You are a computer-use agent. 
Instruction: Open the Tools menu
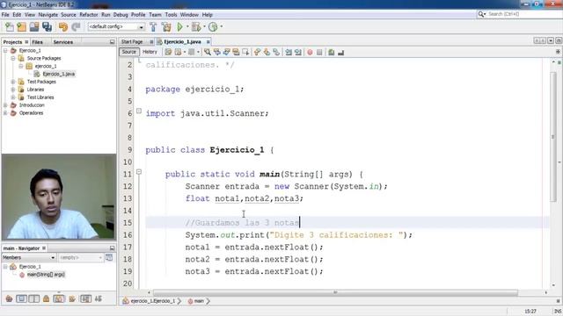[171, 15]
